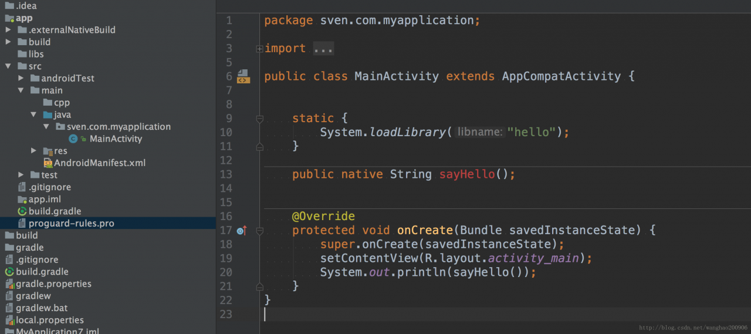Collapse the java folder arrow
This screenshot has width=751, height=334.
(x=34, y=114)
